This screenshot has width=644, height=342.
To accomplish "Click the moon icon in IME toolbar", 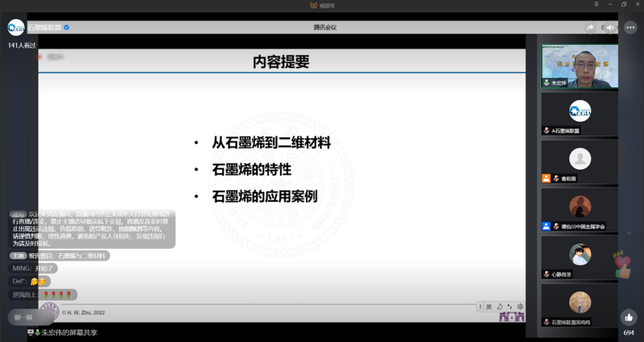I will [500, 306].
